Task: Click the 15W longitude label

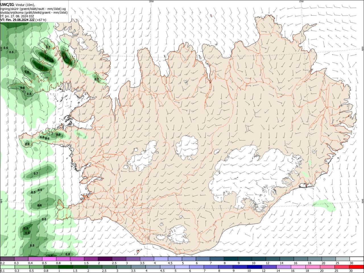Action: 301,1
